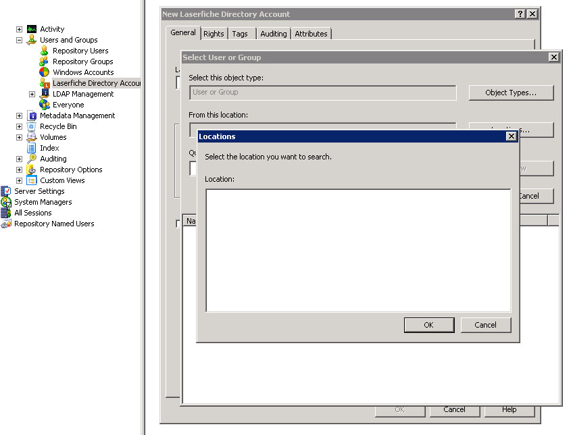Close the Locations dialog with X
573x435 pixels.
point(512,136)
